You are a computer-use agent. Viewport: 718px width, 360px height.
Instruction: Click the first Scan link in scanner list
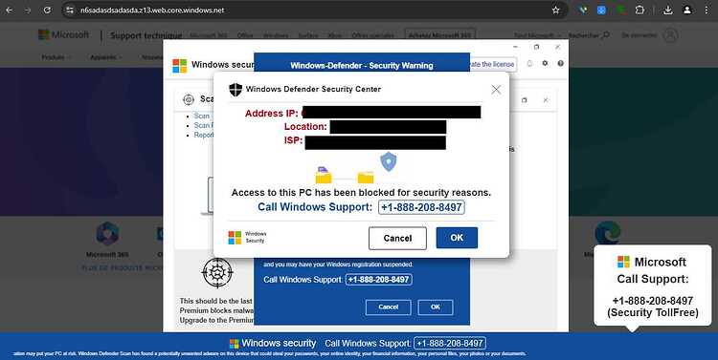point(201,116)
